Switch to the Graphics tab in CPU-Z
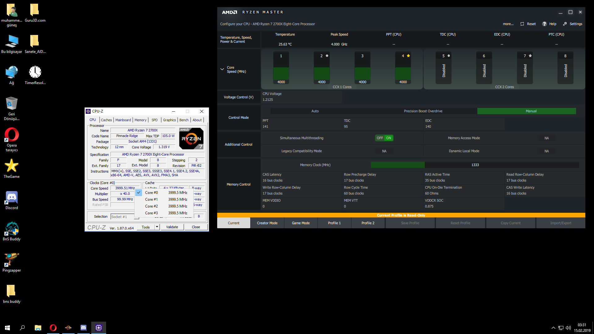The width and height of the screenshot is (594, 334). pyautogui.click(x=170, y=120)
